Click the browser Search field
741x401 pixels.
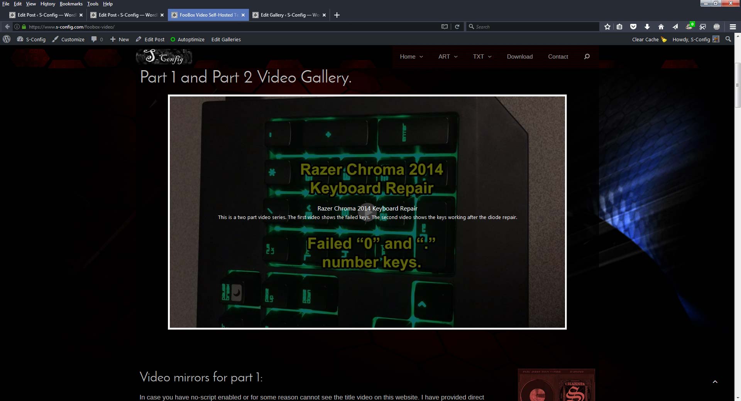(x=533, y=27)
